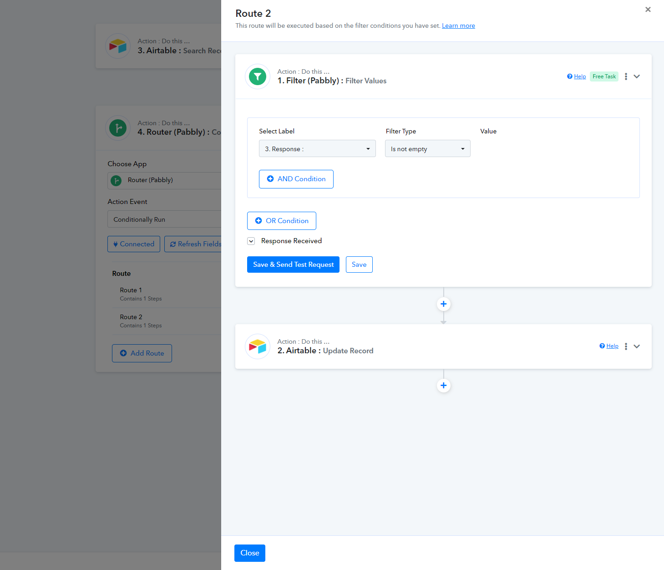The height and width of the screenshot is (570, 664).
Task: Open the Help link on the Airtable step
Action: pos(612,346)
